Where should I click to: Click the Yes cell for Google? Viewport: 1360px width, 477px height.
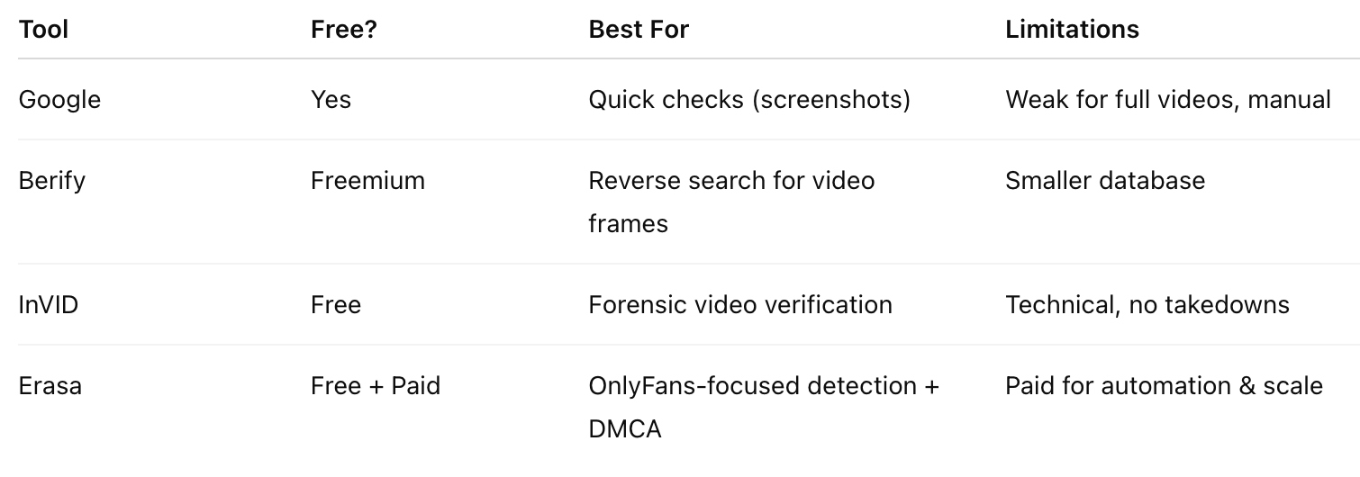click(331, 99)
